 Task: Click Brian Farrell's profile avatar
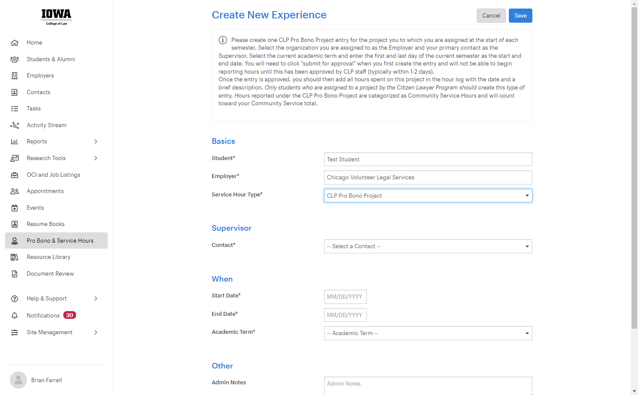coord(18,380)
